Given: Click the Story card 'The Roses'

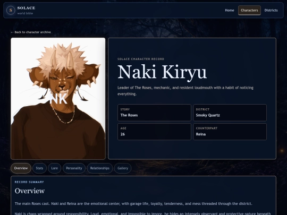Looking at the screenshot, I should tap(154, 113).
